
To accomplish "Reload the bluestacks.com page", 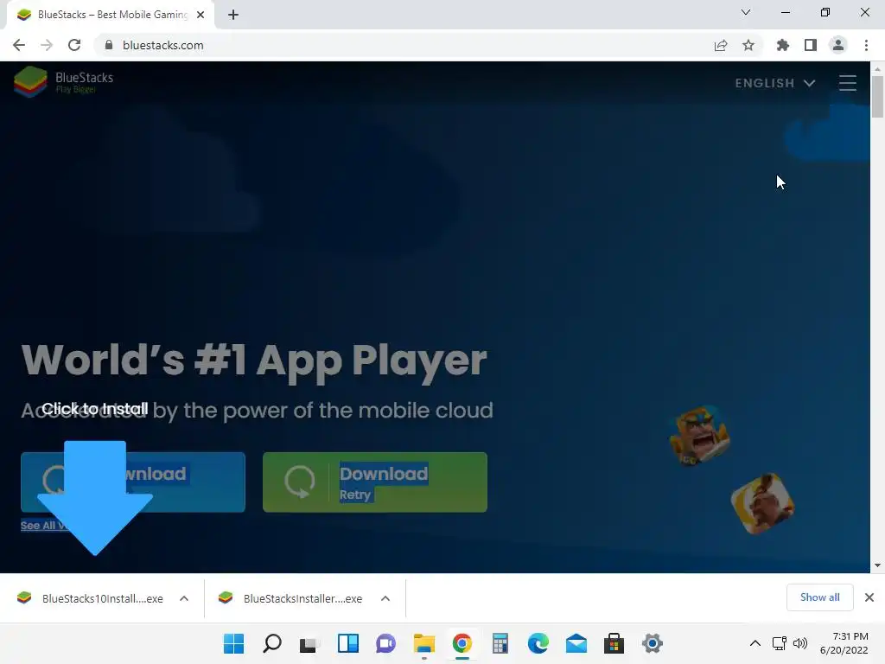I will tap(74, 45).
